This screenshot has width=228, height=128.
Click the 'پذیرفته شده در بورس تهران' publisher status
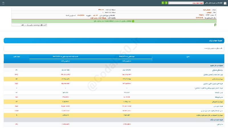(98, 18)
